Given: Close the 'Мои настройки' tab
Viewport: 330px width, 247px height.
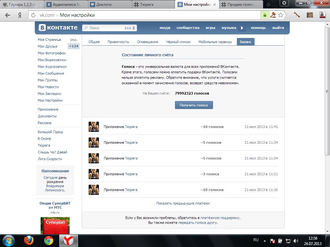Looking at the screenshot, I should coord(214,5).
